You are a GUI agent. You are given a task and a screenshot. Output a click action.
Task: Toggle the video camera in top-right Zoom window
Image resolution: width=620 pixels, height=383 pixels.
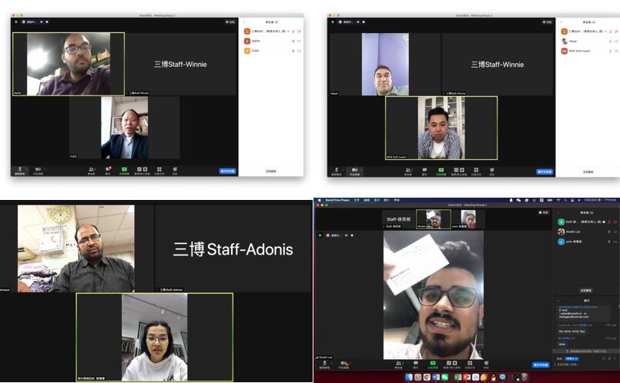354,170
